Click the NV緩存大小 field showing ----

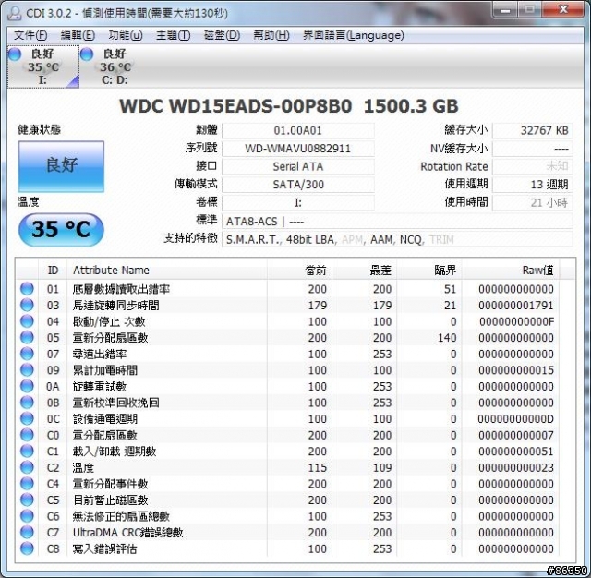(533, 149)
